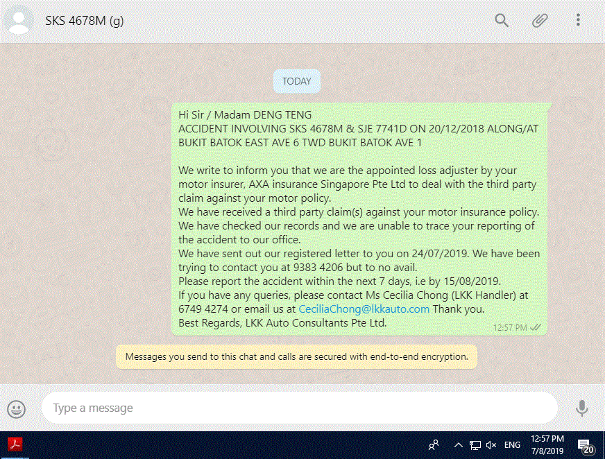Open CeciliaChong@lkkauto.com email link
The image size is (605, 459).
[364, 309]
